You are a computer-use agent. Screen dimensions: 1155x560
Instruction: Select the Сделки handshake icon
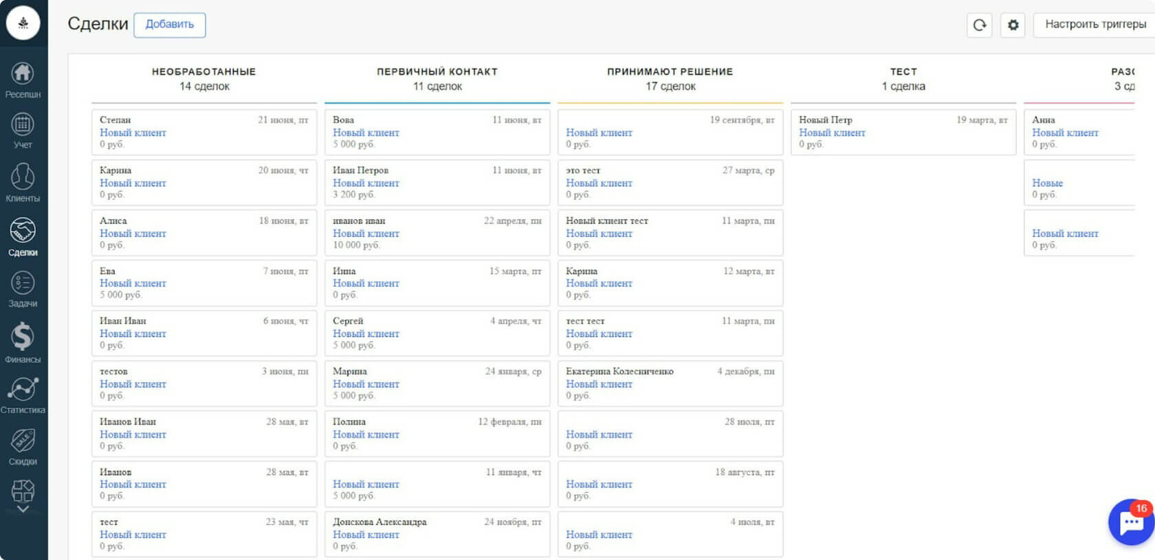[x=23, y=231]
